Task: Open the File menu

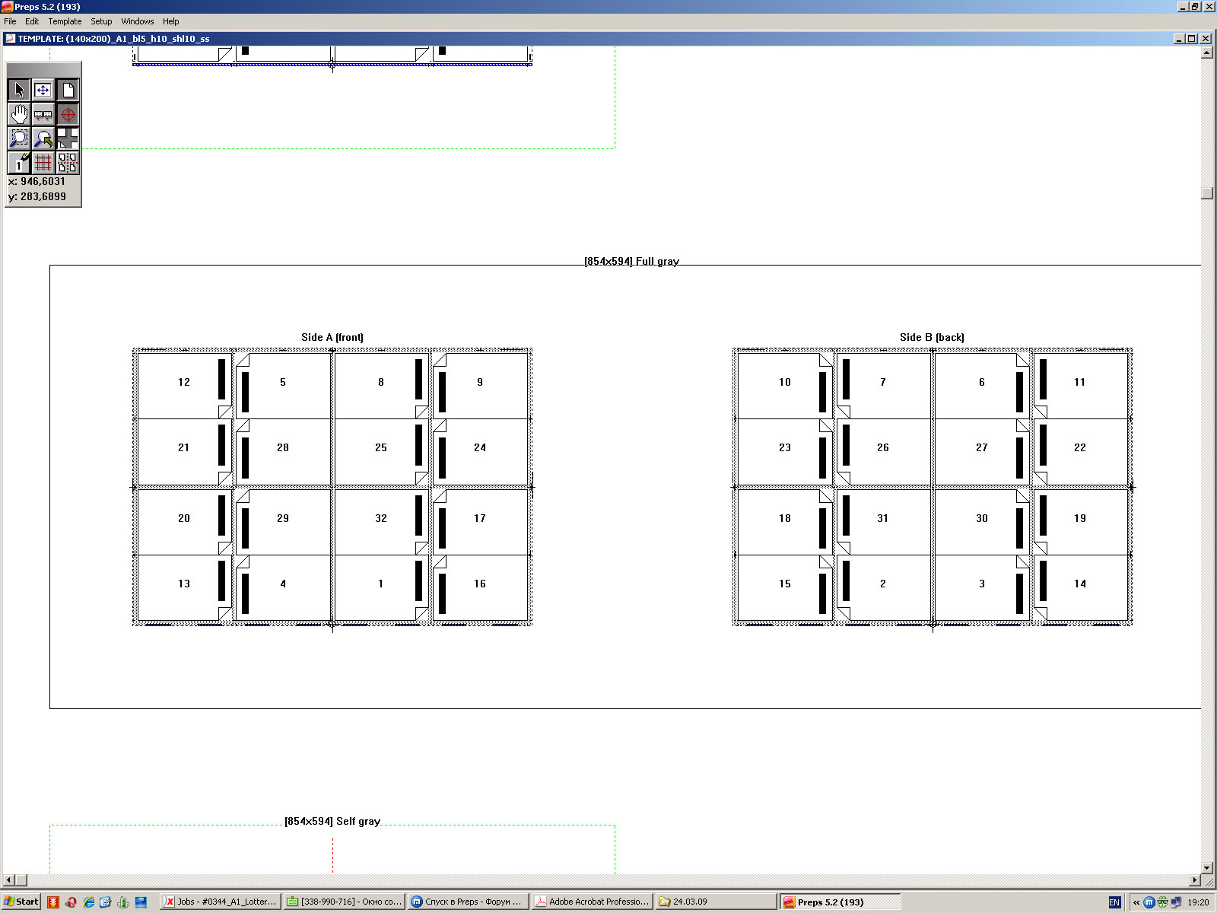Action: pyautogui.click(x=10, y=21)
